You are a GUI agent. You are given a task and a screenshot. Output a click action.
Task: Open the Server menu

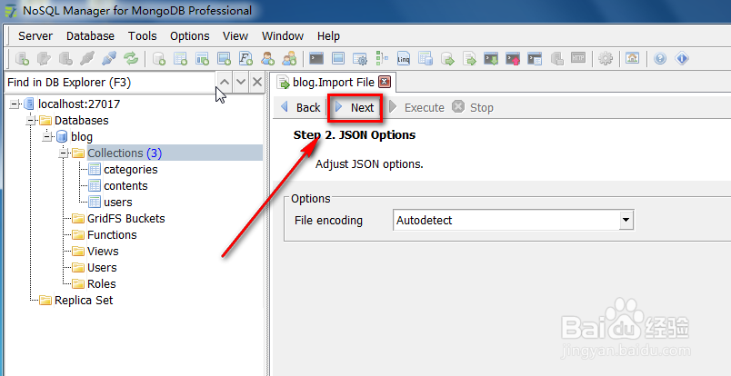(35, 36)
